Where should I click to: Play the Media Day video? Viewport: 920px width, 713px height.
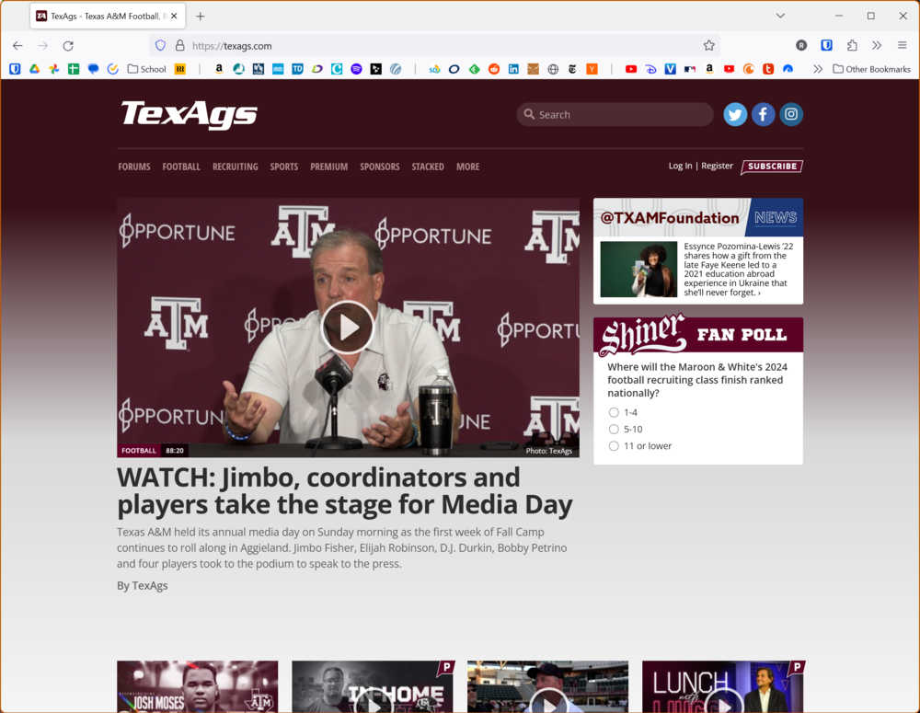point(348,328)
